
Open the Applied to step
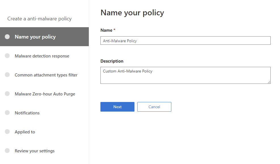(x=25, y=132)
